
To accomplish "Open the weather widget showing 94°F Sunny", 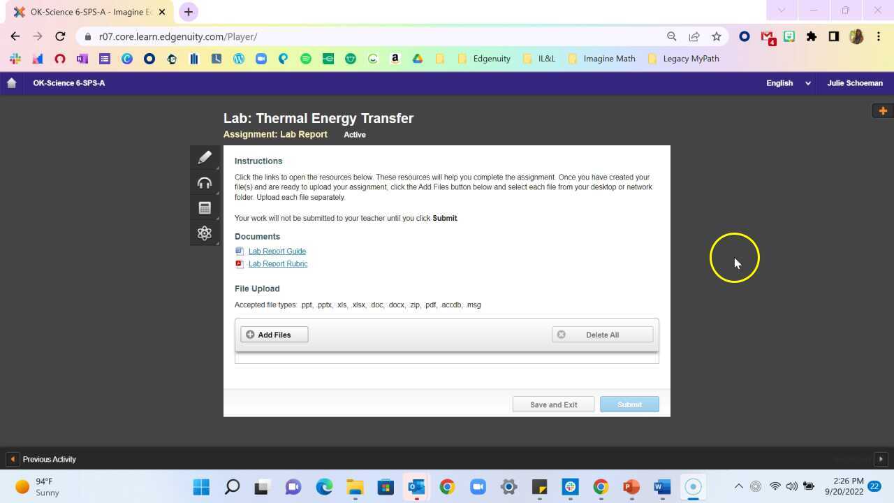I will (x=38, y=487).
